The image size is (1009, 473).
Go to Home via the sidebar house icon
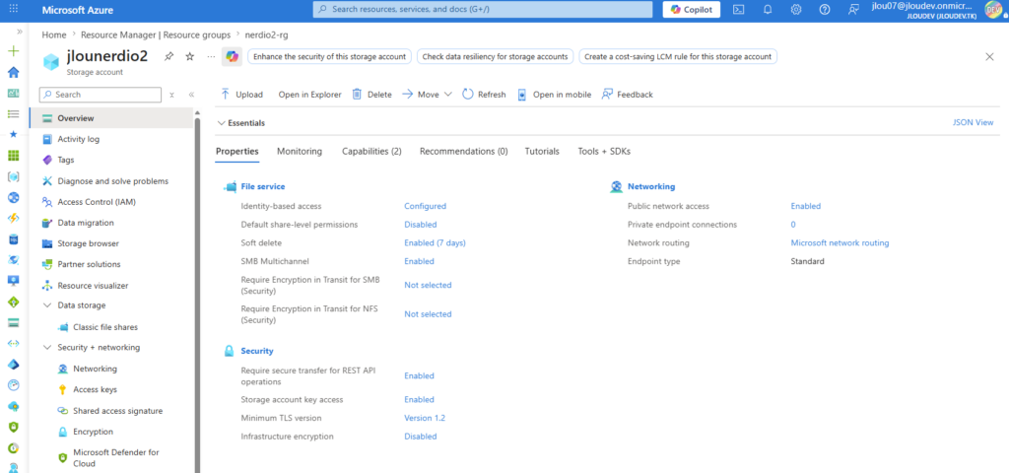pyautogui.click(x=14, y=72)
